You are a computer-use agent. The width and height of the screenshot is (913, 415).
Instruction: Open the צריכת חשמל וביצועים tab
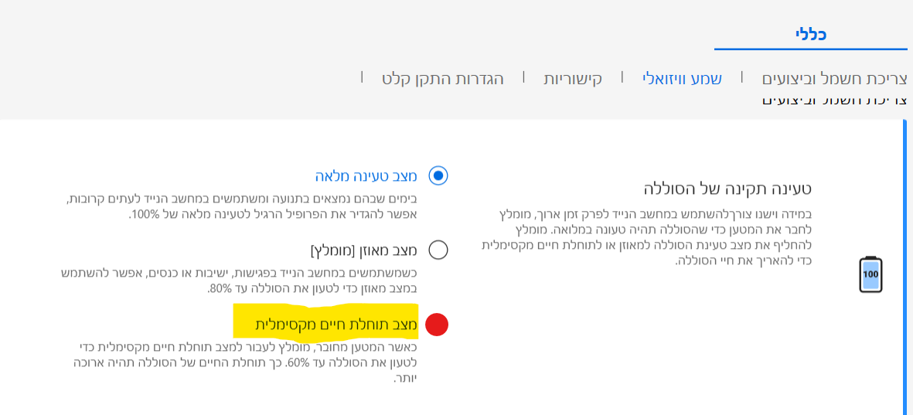point(835,79)
